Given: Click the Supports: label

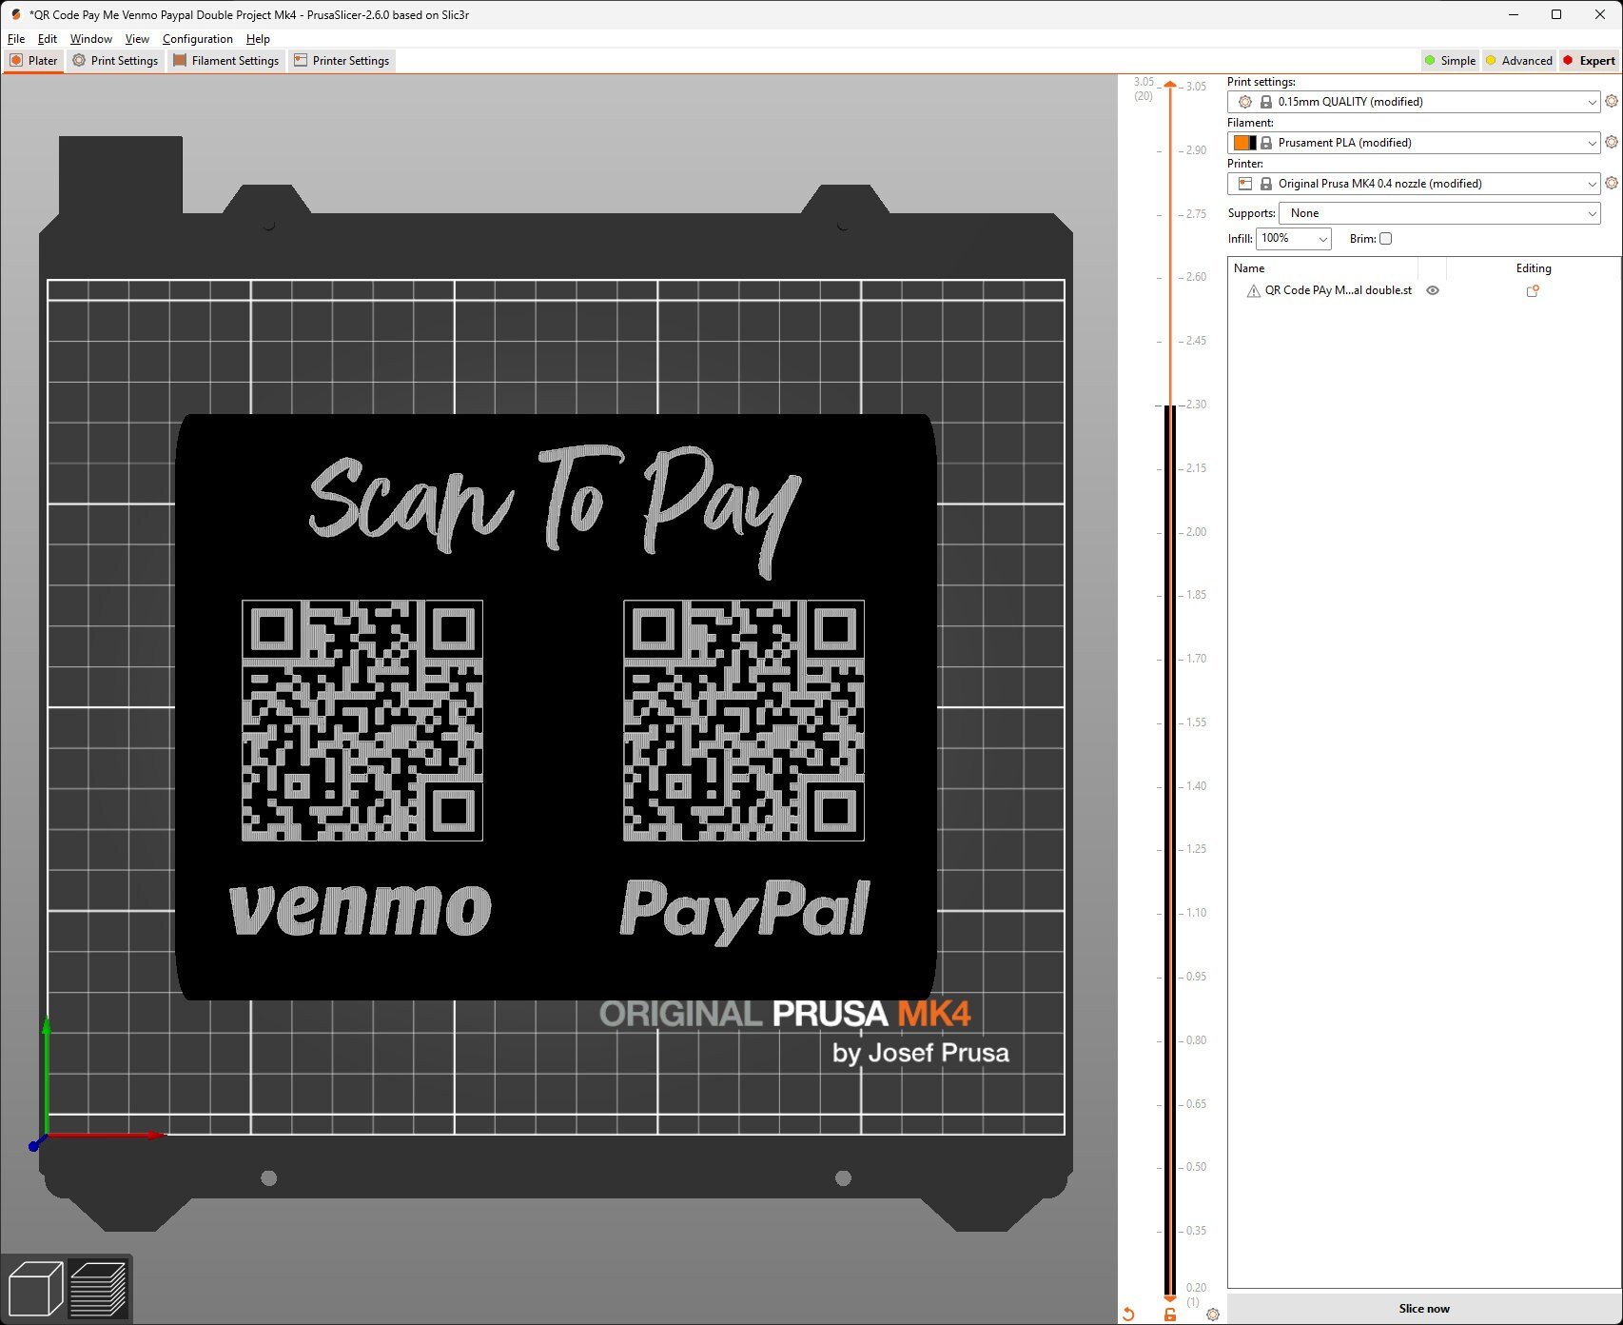Looking at the screenshot, I should [x=1251, y=213].
